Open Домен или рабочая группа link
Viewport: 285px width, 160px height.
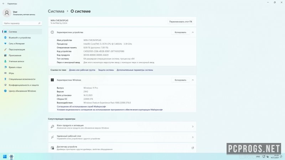tap(82, 70)
